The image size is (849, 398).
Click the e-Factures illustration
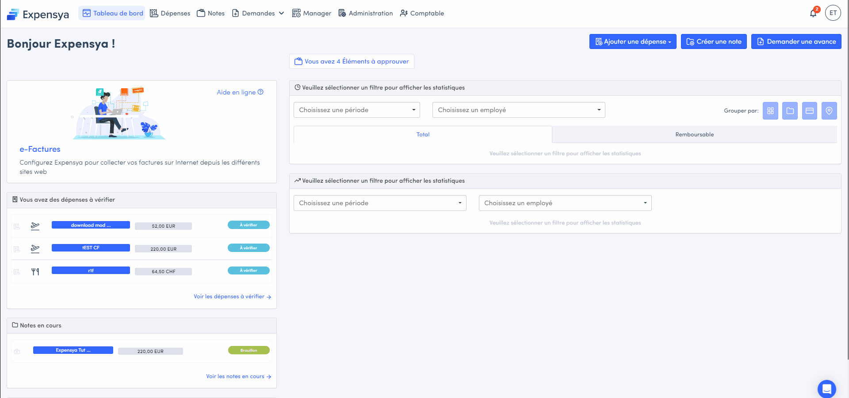119,113
